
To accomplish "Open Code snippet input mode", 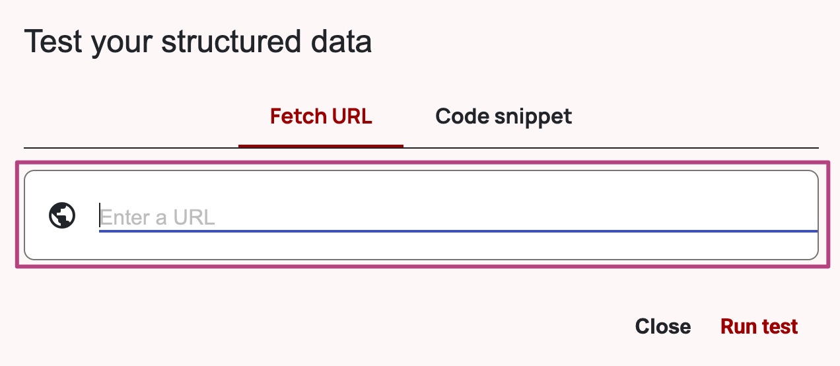I will (x=503, y=117).
